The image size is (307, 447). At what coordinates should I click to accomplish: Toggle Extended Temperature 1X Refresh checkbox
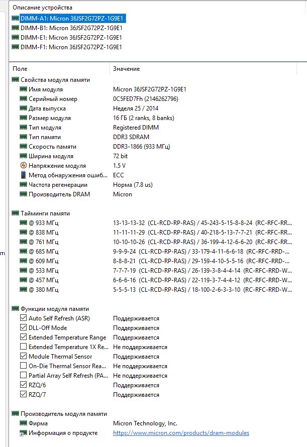coord(24,347)
